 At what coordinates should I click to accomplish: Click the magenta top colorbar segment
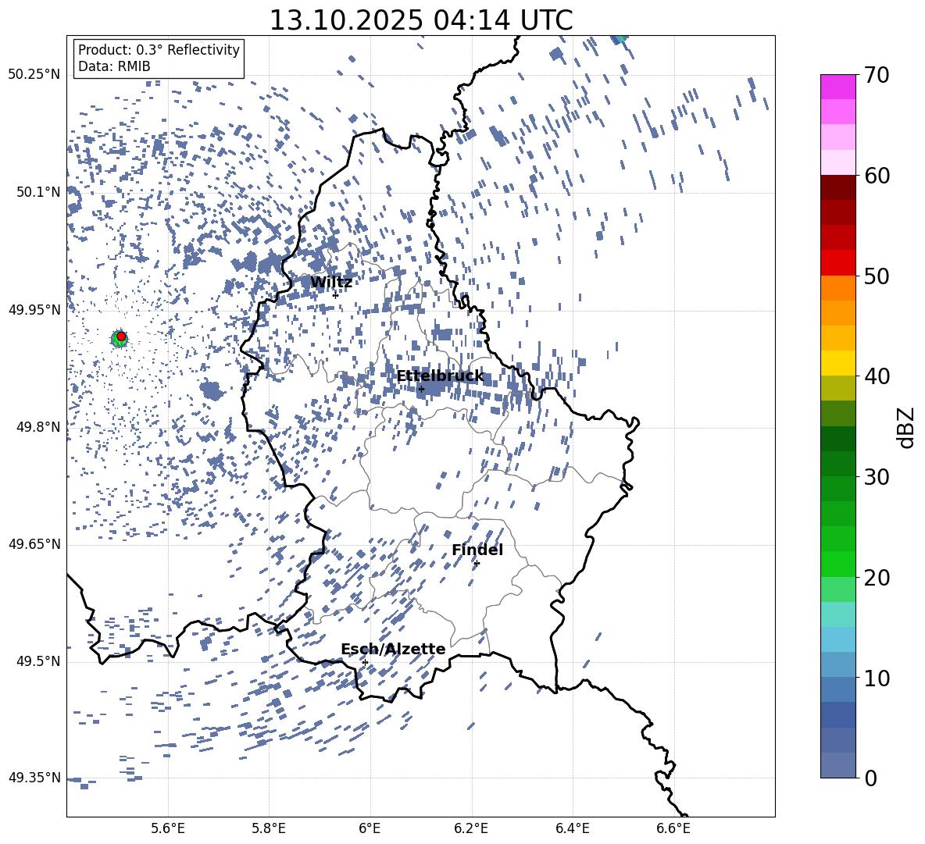838,87
